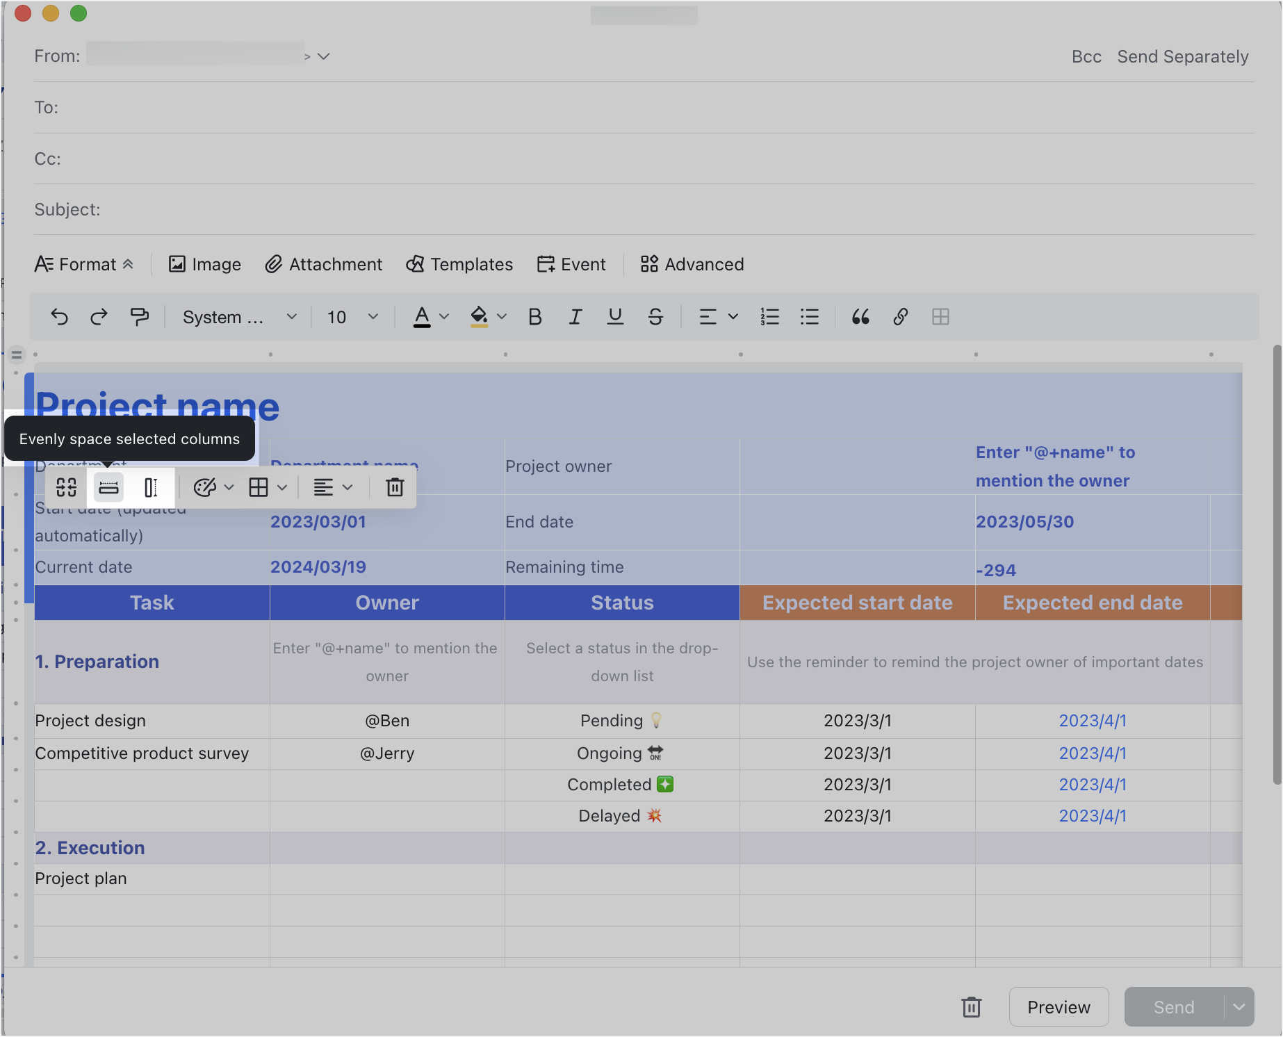Delete the table with trash icon
Screen dimensions: 1283x1037
[395, 487]
